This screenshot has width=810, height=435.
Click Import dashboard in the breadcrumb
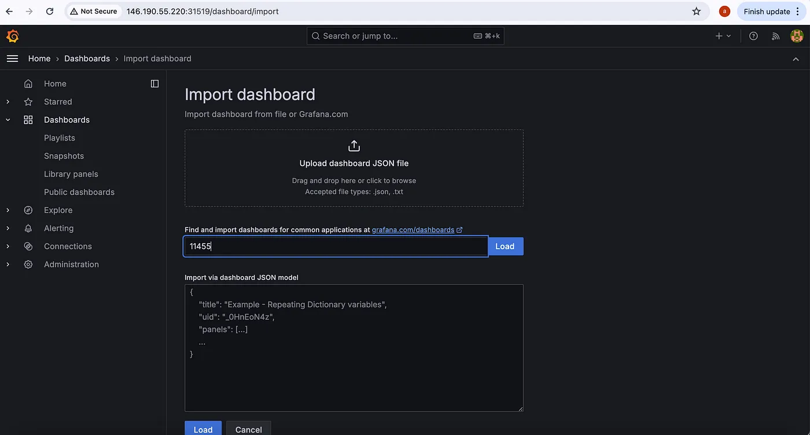[x=157, y=58]
